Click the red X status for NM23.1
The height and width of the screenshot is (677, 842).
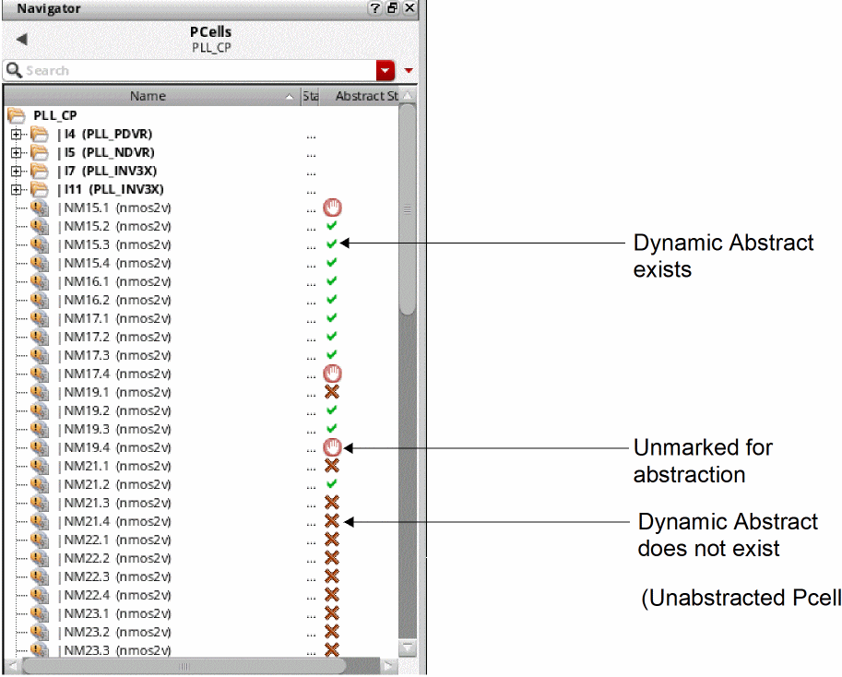click(332, 613)
